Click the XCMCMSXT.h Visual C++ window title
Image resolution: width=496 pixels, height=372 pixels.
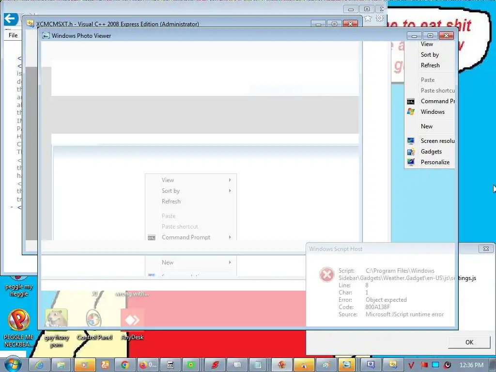117,24
